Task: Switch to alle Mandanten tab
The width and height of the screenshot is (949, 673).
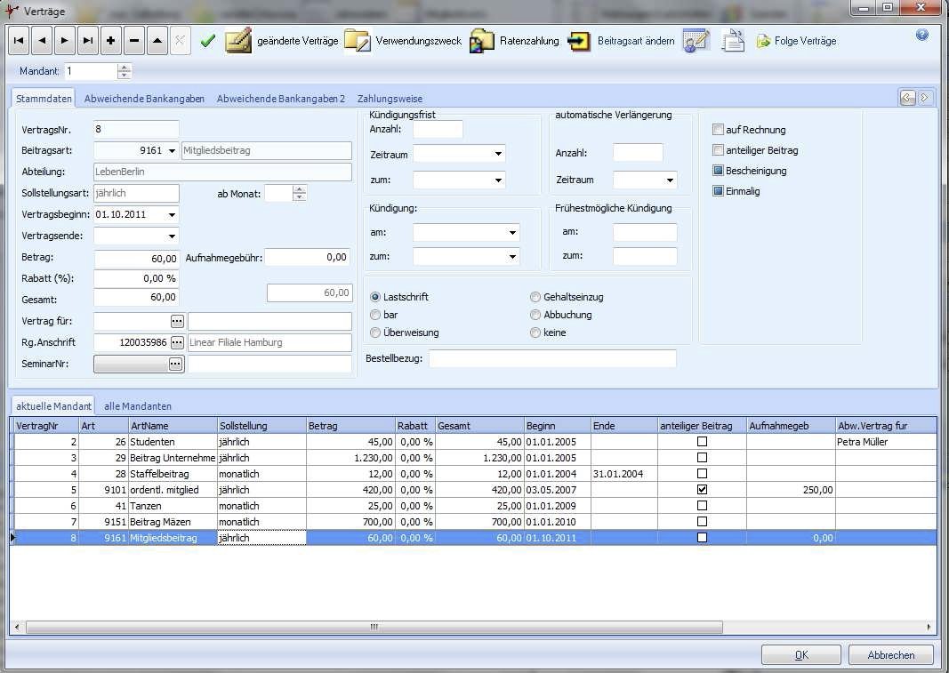Action: [138, 406]
